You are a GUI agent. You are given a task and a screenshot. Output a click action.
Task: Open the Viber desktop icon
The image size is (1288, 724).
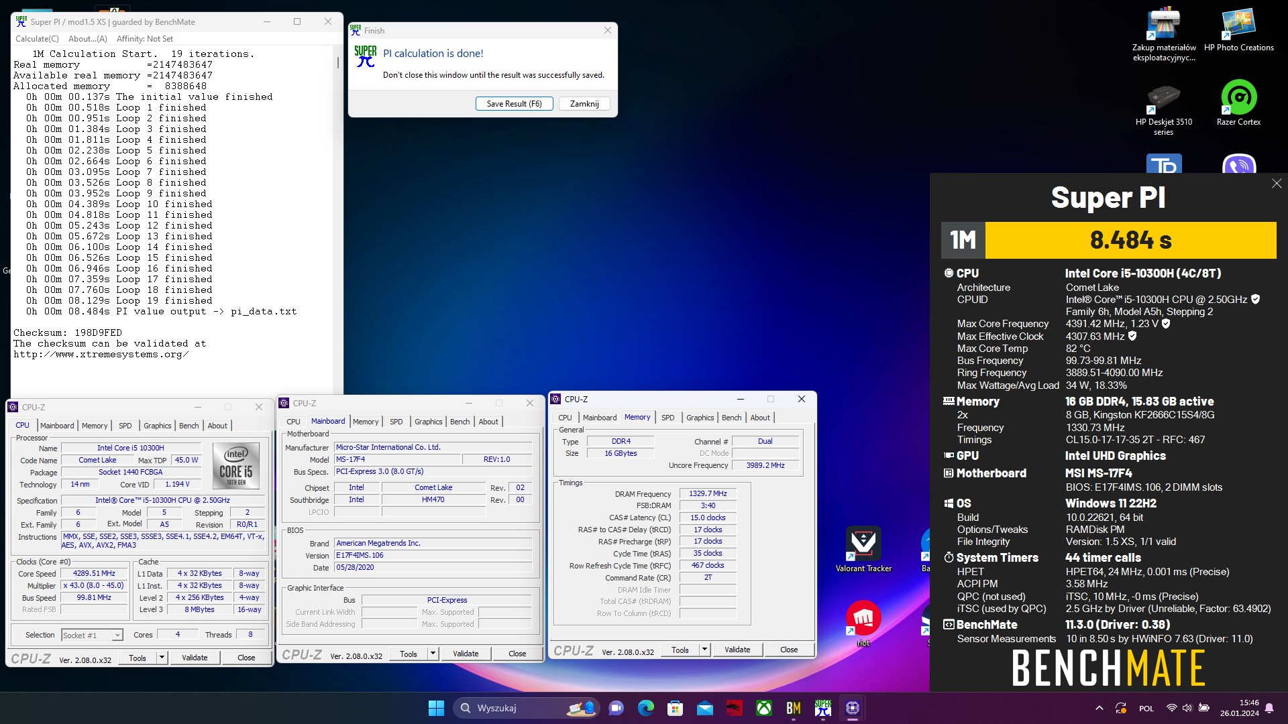click(x=1239, y=164)
